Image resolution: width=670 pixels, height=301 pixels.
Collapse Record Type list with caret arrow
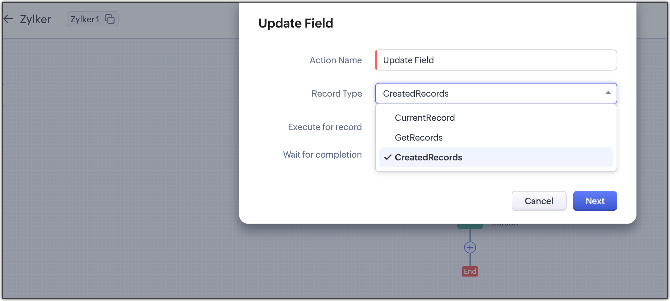click(x=608, y=93)
